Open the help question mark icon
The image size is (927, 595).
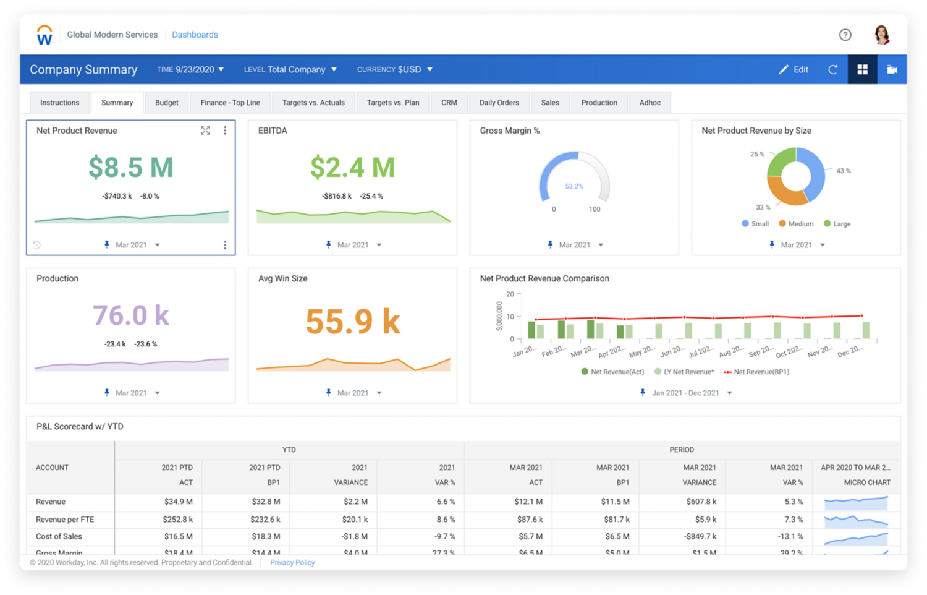(x=845, y=35)
